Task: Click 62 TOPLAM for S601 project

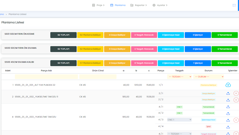Action: click(63, 35)
